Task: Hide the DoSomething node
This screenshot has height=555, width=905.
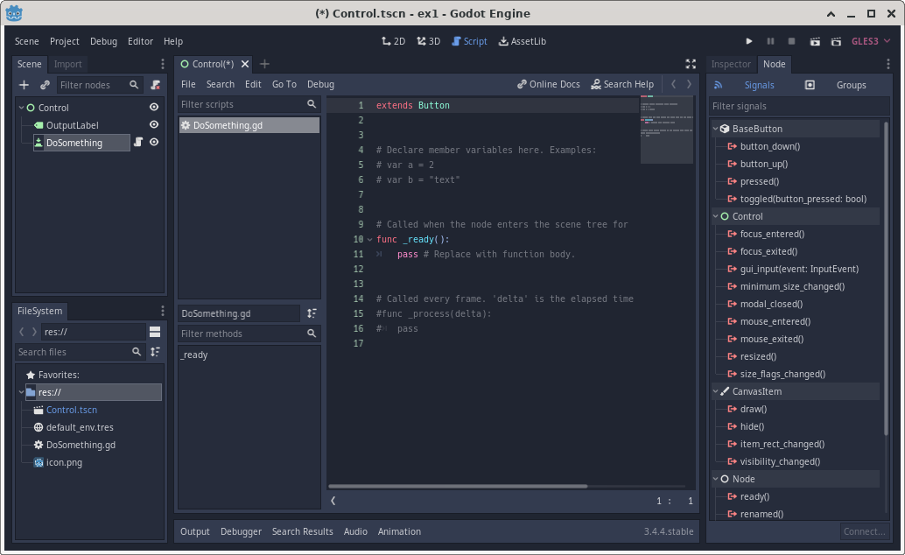Action: (153, 142)
